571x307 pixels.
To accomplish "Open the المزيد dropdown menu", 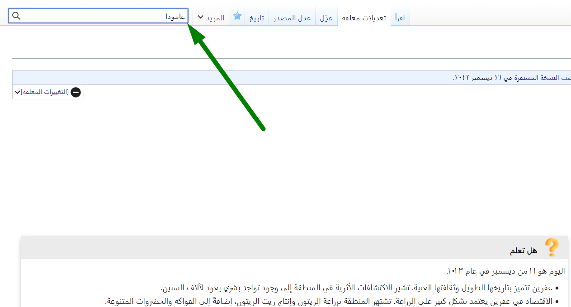I will (x=211, y=18).
